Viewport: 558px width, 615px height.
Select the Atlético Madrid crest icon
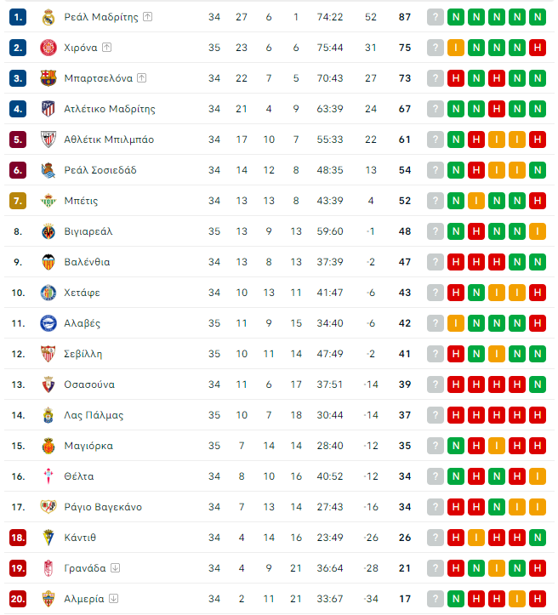[x=48, y=109]
